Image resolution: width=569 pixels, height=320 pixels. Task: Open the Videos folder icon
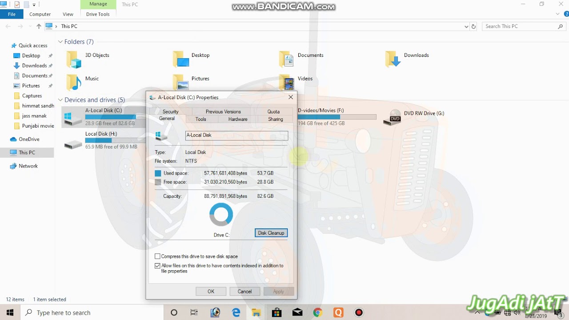(287, 82)
